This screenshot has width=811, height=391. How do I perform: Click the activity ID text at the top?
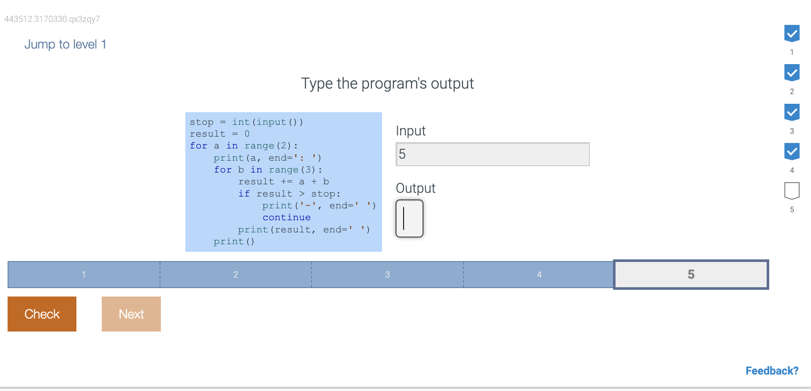(x=52, y=19)
